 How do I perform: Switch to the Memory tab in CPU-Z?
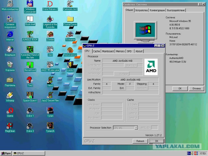[x=120, y=51]
